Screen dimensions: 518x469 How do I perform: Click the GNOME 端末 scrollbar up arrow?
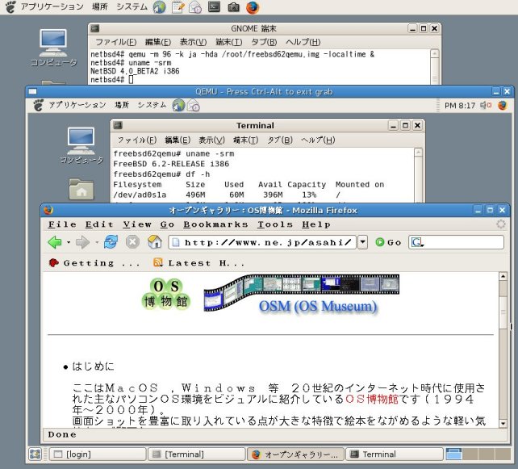[x=435, y=53]
